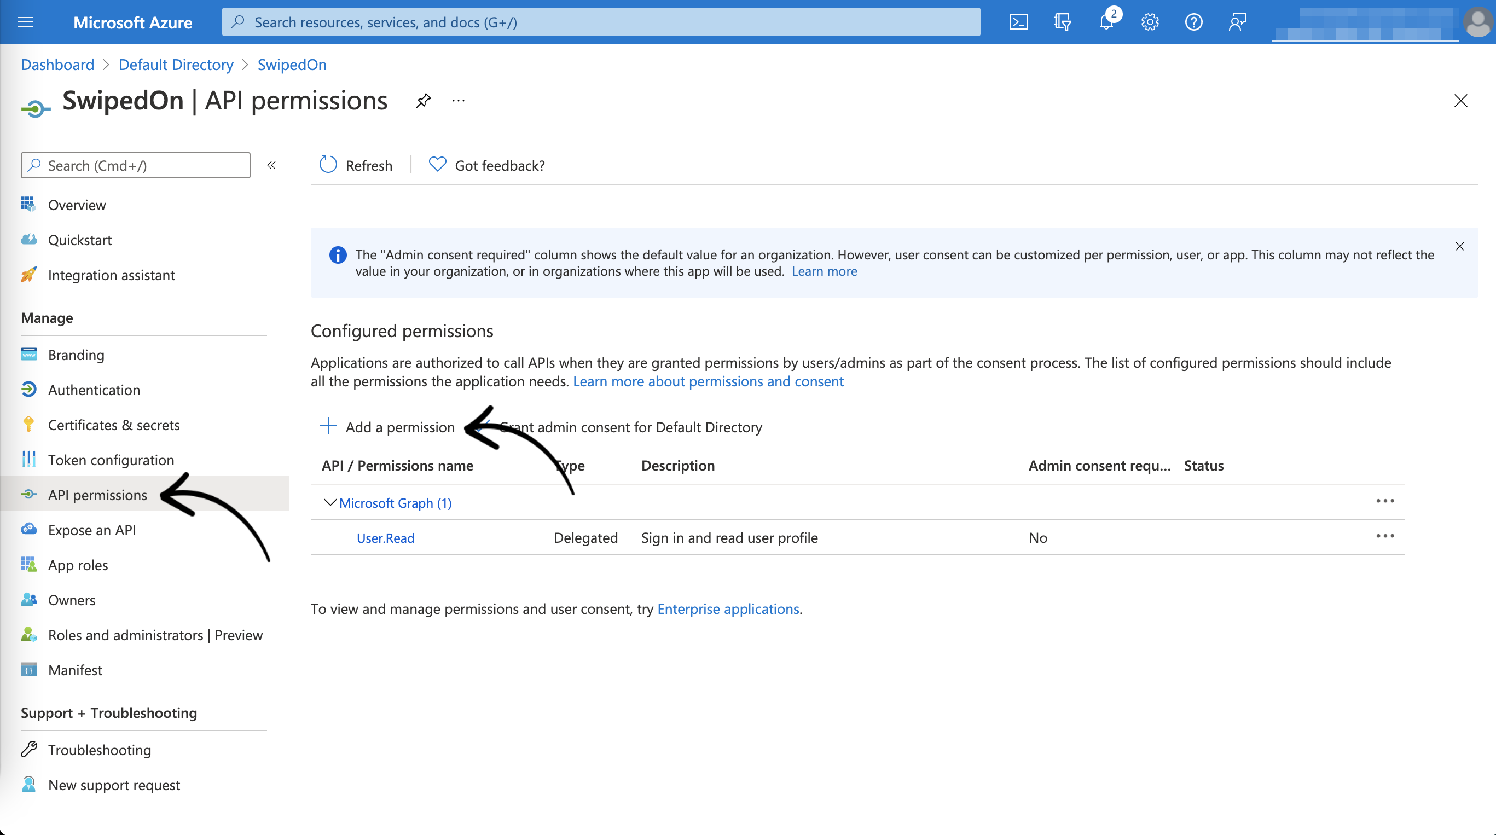Open more options ellipsis beside page title
This screenshot has height=835, width=1496.
459,101
